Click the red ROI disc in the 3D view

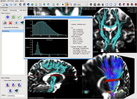pos(113,80)
